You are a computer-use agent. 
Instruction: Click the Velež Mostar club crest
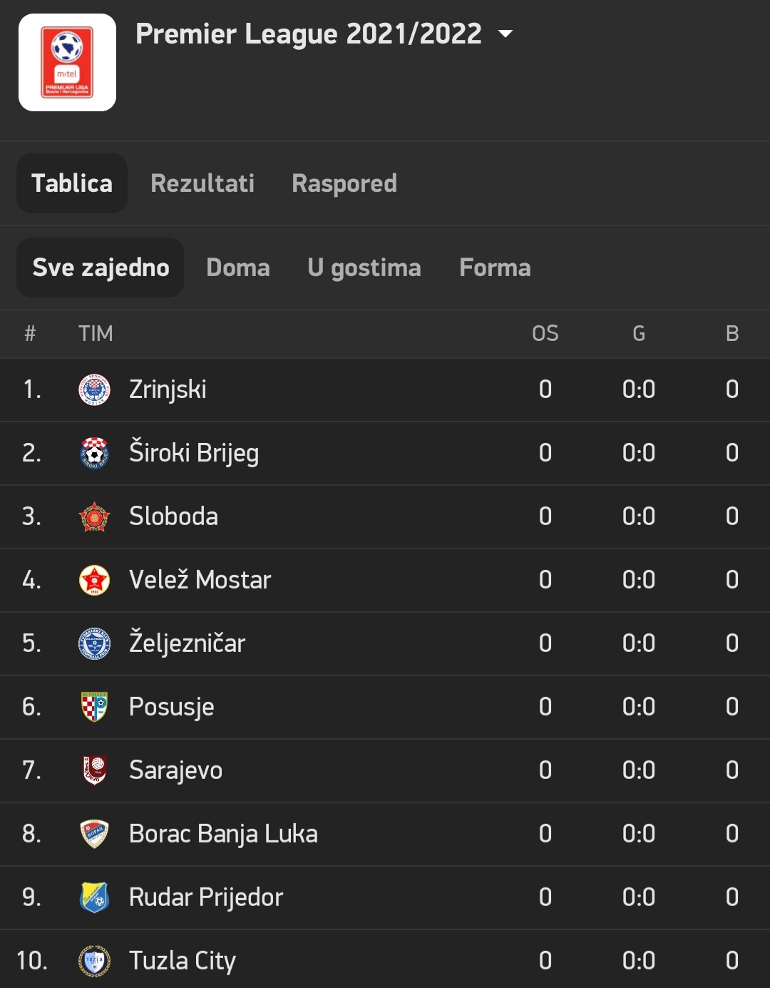click(94, 580)
